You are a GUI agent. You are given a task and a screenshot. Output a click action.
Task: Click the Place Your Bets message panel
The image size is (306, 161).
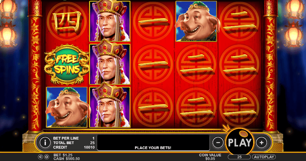point(153,143)
